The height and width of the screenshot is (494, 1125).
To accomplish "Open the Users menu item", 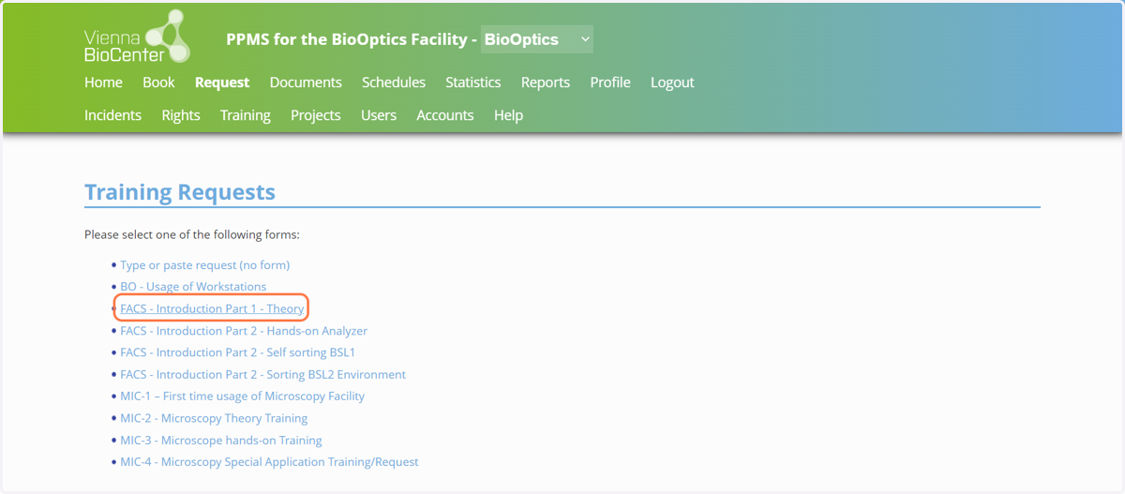I will (x=379, y=115).
